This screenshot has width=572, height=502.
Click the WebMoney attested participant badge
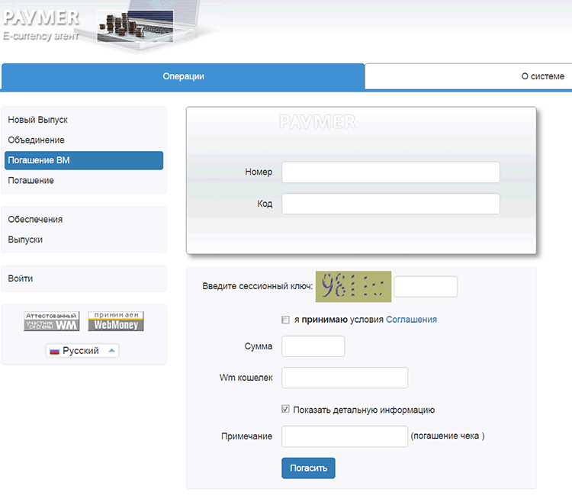[x=51, y=321]
